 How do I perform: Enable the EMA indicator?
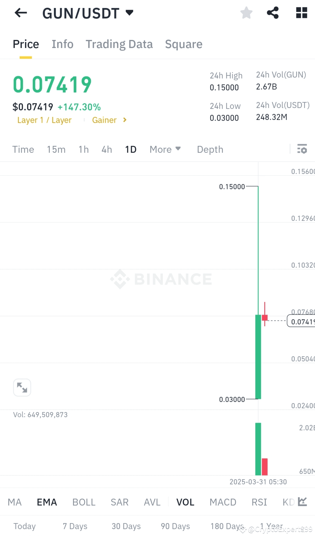coord(47,502)
